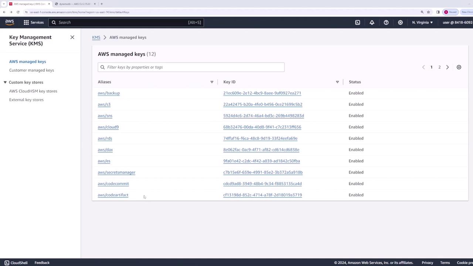Open the aws/es key alias
The width and height of the screenshot is (473, 266).
(104, 161)
